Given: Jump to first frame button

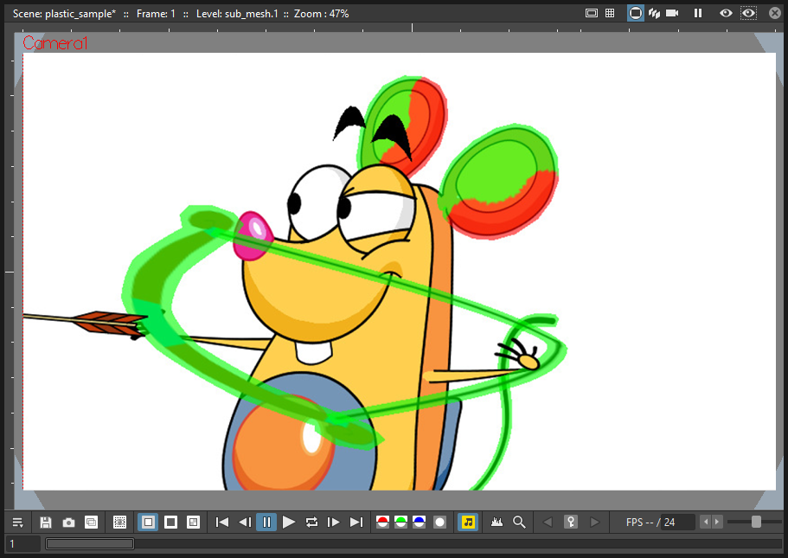Looking at the screenshot, I should point(221,523).
